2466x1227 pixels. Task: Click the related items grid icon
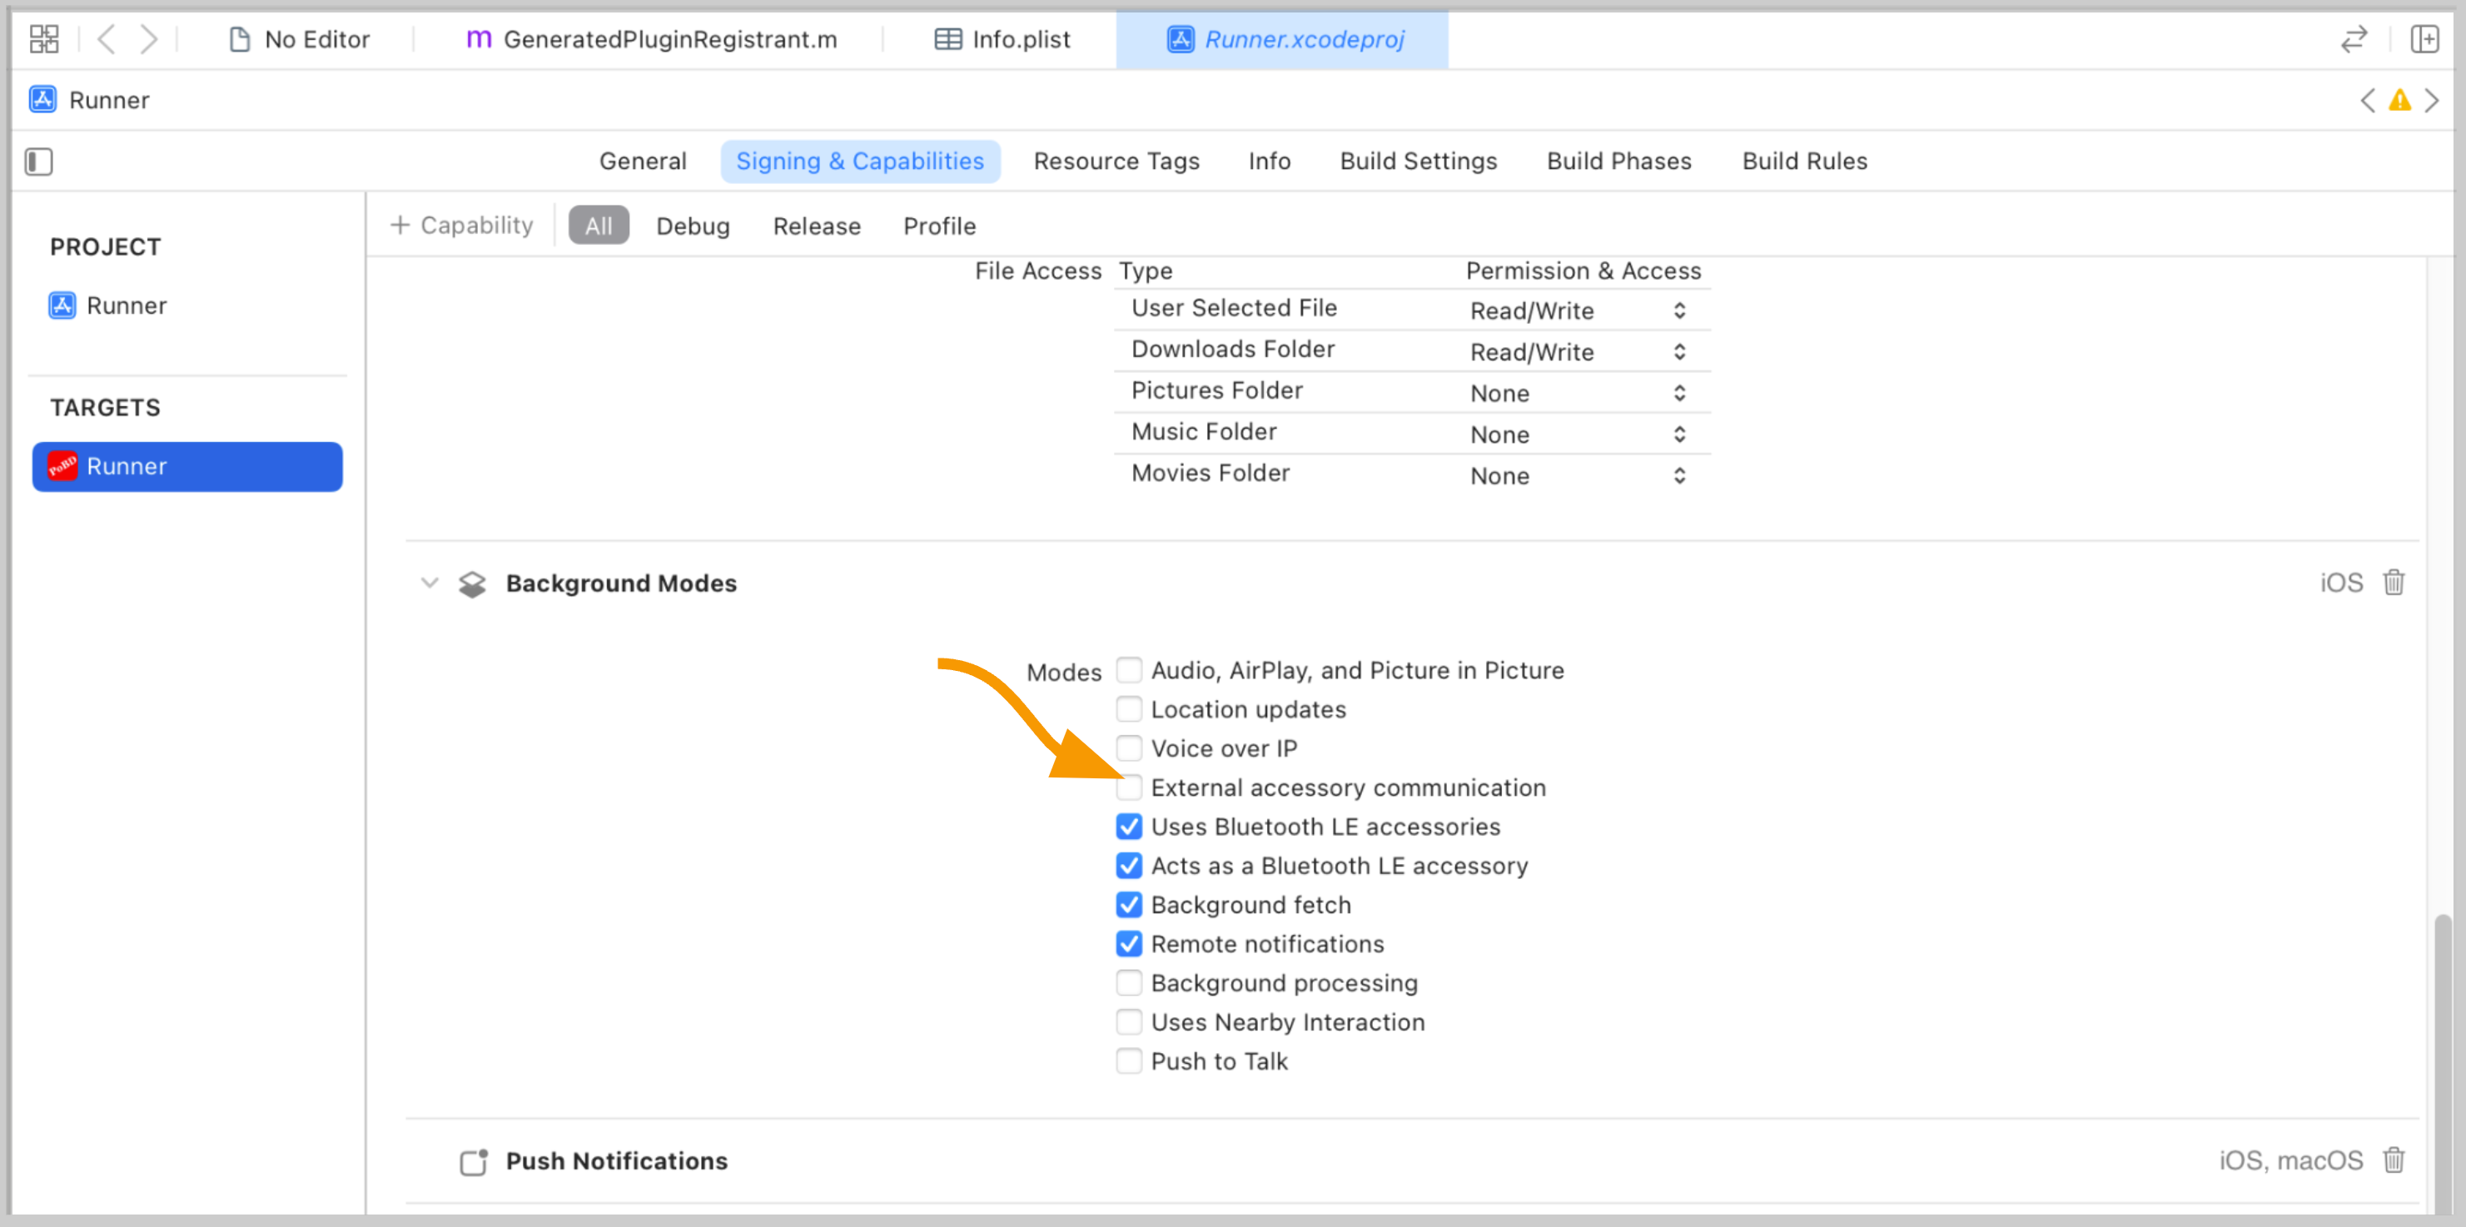click(44, 39)
